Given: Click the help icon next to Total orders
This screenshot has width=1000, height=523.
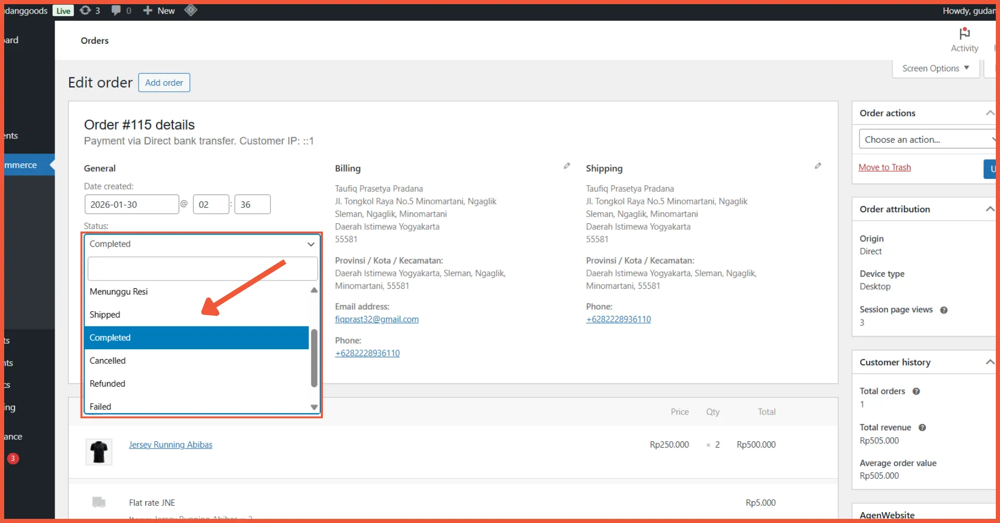Looking at the screenshot, I should [x=916, y=391].
